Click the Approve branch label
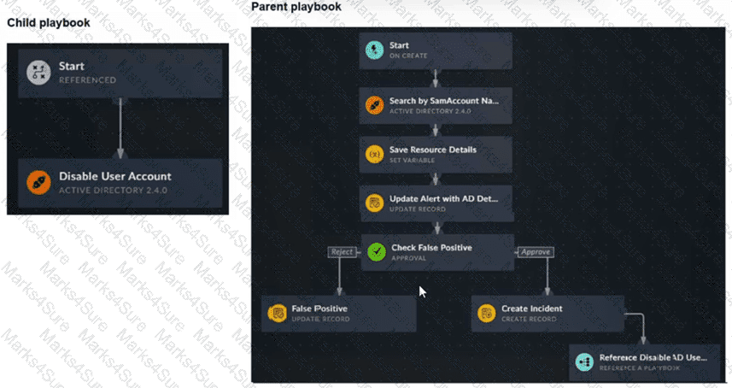Image resolution: width=732 pixels, height=388 pixels. 536,252
